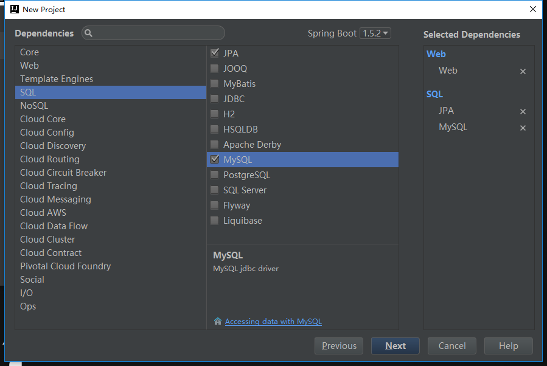
Task: Open the I/O category
Action: 111,293
